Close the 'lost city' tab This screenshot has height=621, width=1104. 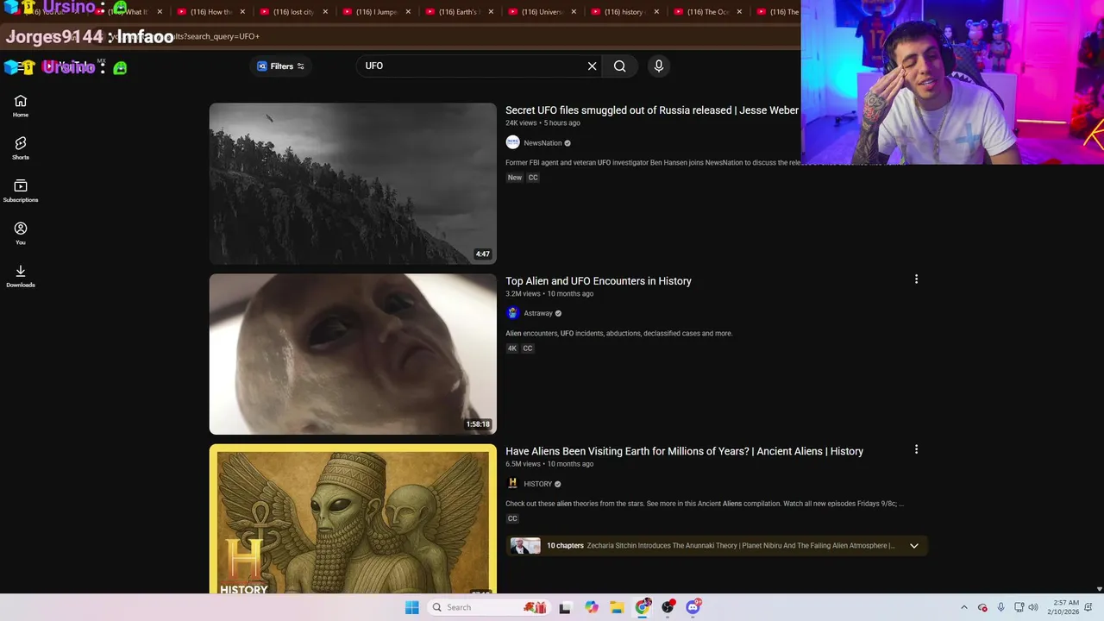pyautogui.click(x=325, y=12)
